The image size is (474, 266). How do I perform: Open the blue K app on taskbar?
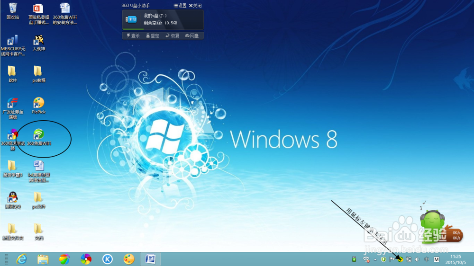107,259
